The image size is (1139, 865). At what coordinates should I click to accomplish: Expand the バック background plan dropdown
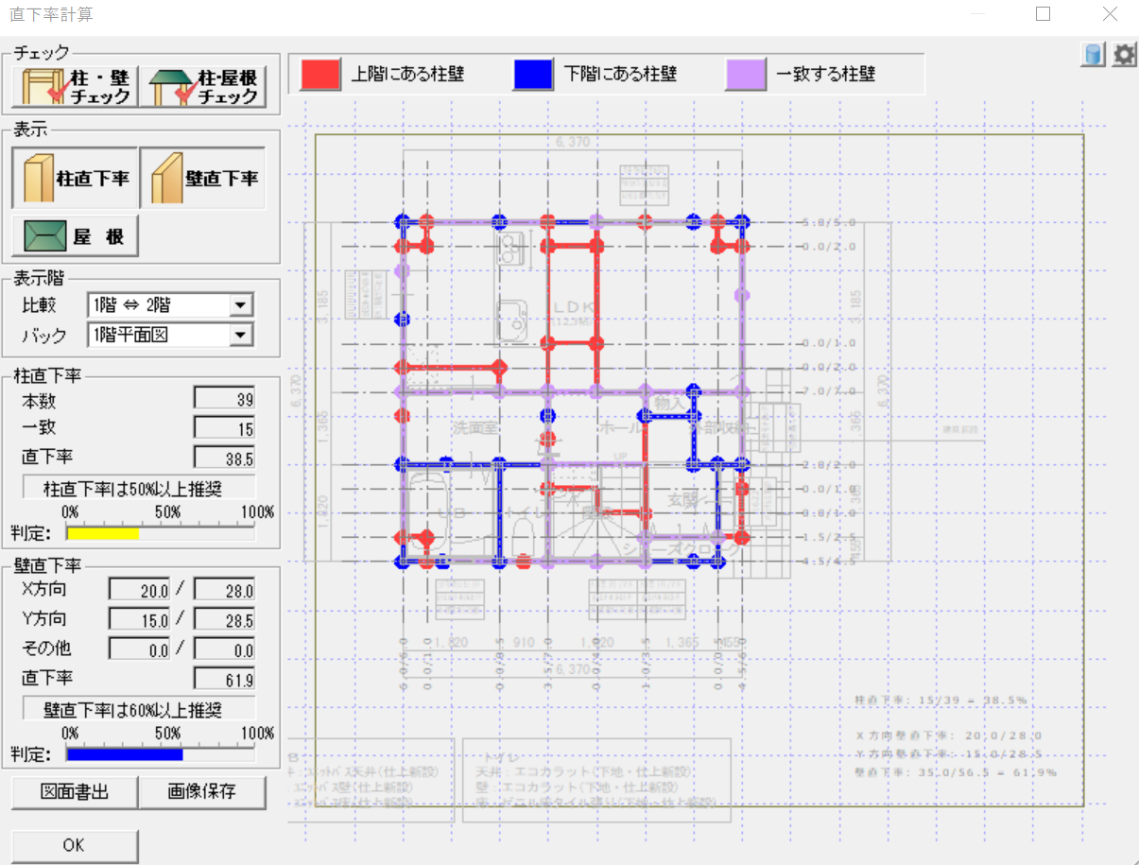pyautogui.click(x=242, y=335)
